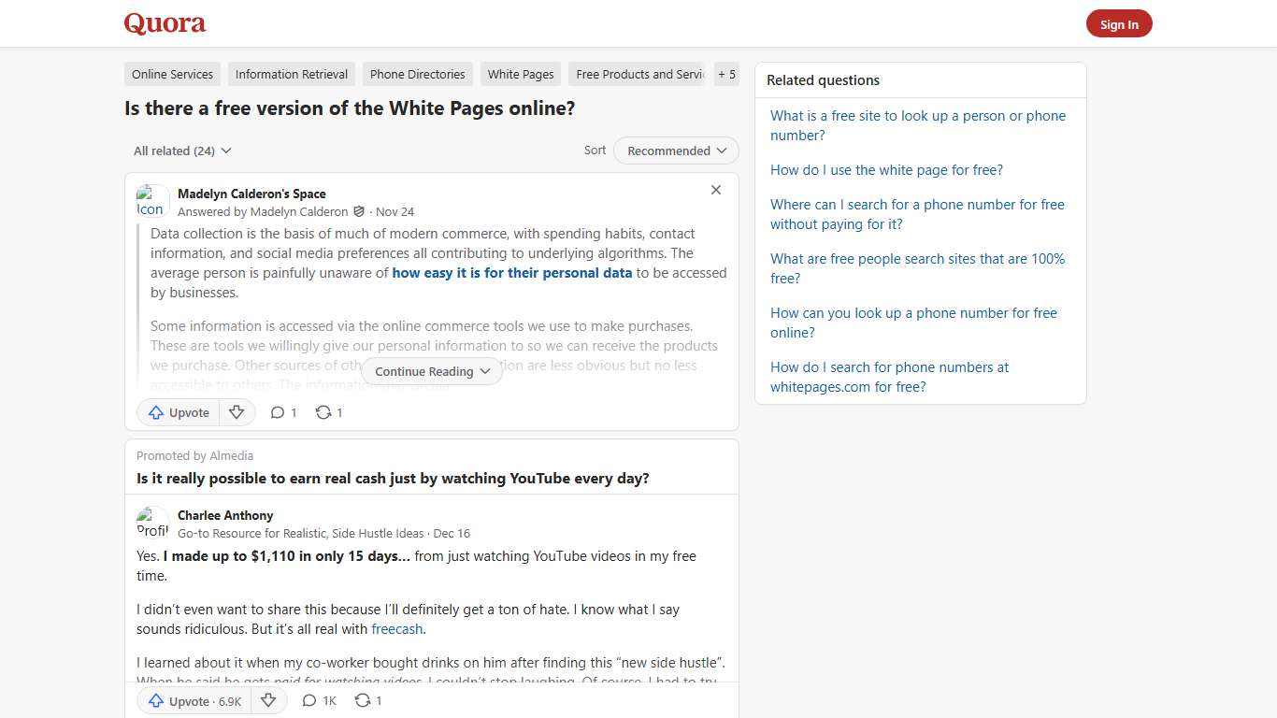Select the White Pages topic
Image resolution: width=1277 pixels, height=718 pixels.
[520, 74]
